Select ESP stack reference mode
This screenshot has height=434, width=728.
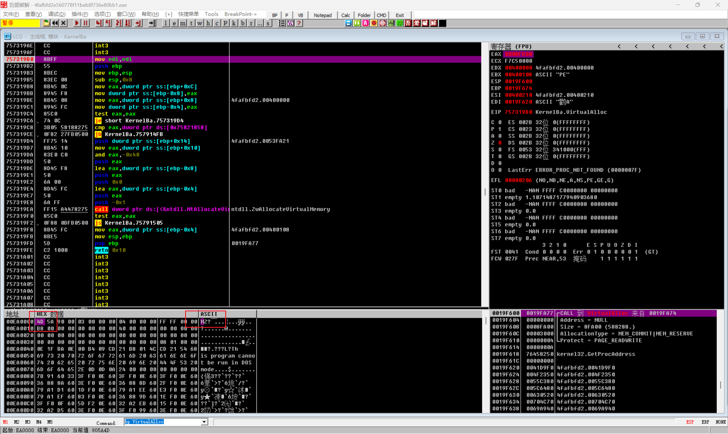[690, 422]
